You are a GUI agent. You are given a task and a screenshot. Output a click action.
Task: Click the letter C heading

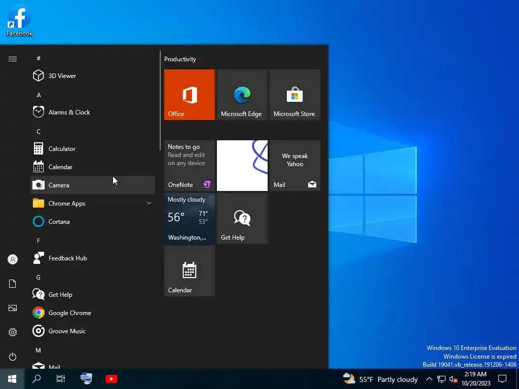tap(39, 131)
